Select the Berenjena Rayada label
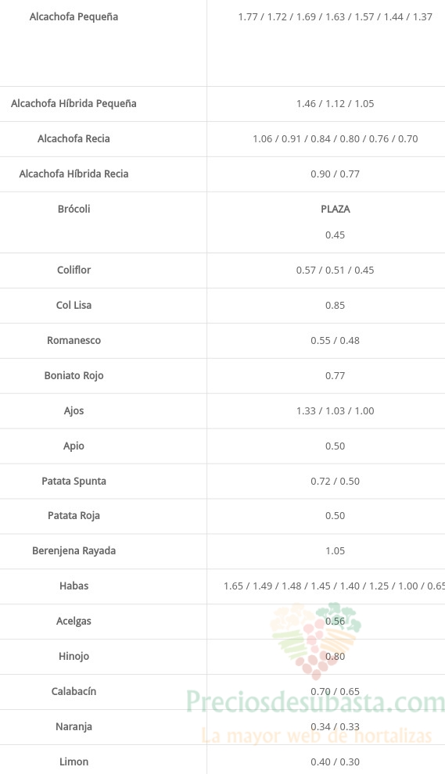445x774 pixels. [x=74, y=551]
